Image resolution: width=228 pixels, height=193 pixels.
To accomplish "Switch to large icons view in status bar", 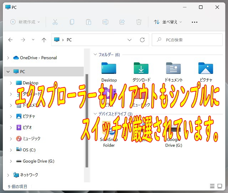I will 221,186.
